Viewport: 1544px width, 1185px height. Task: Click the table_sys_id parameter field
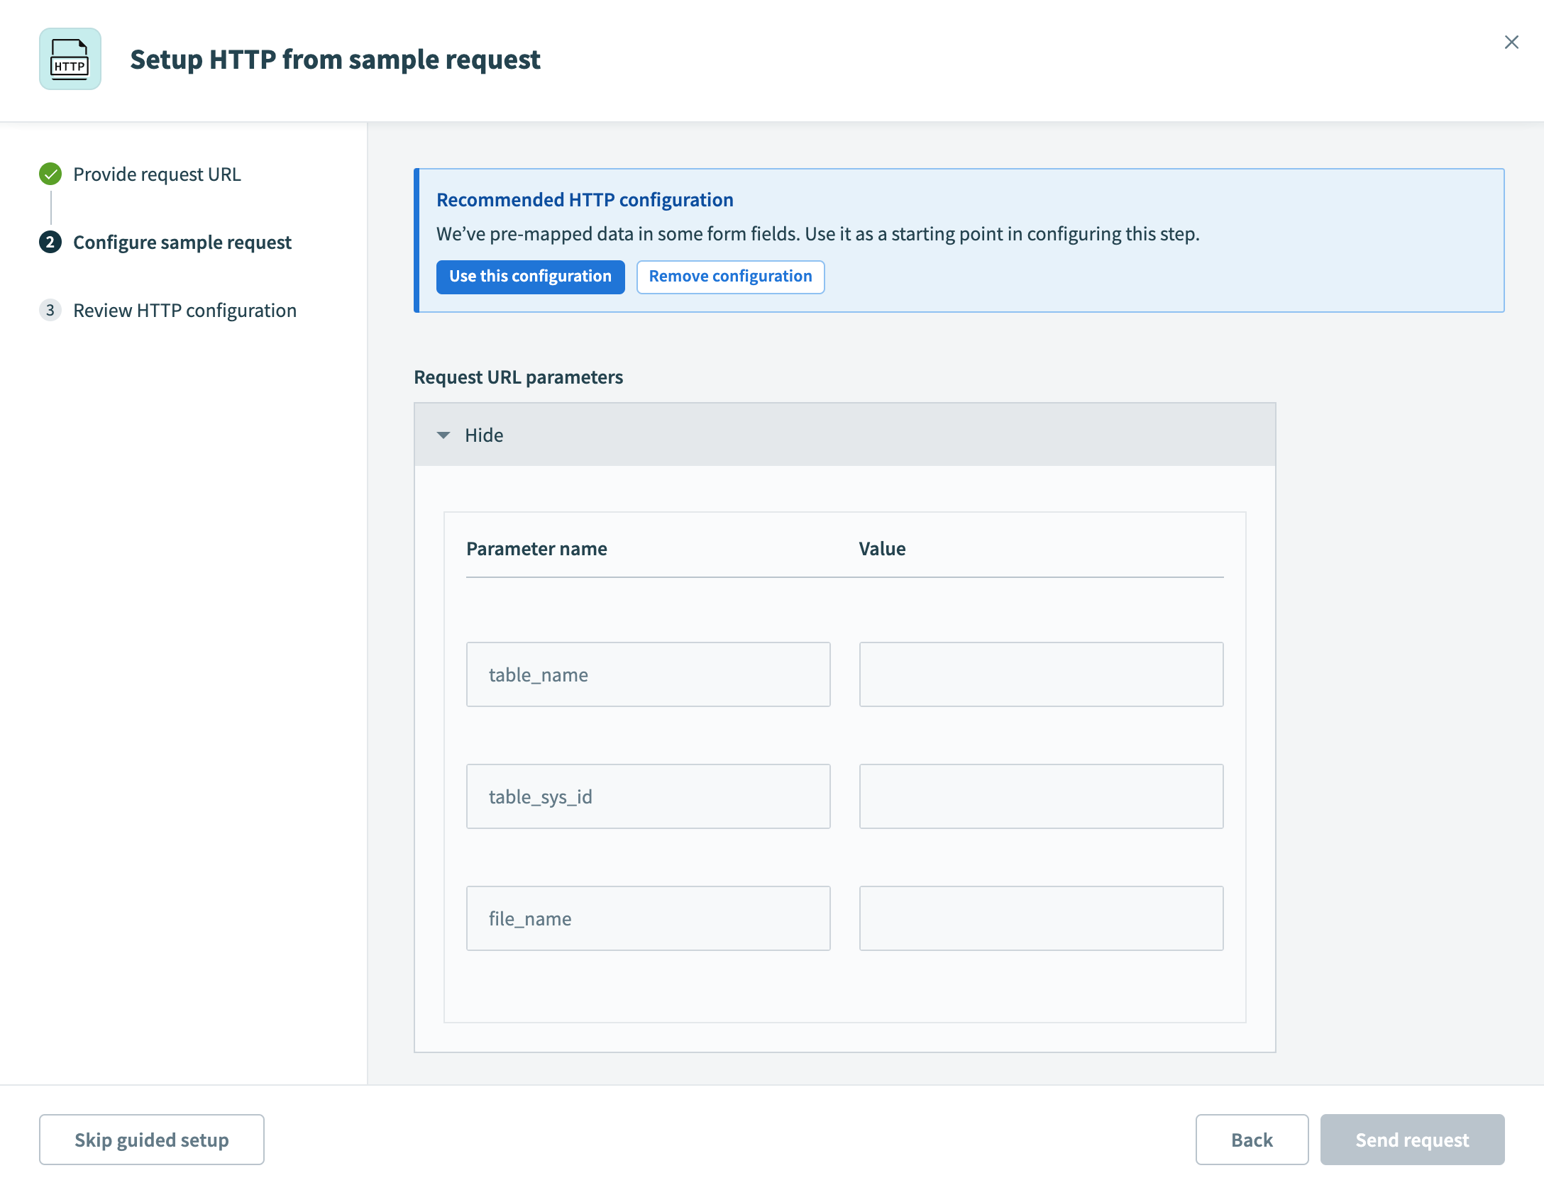[648, 796]
